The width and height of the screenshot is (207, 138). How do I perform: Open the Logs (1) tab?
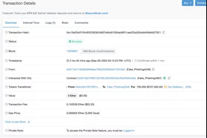tap(50, 23)
